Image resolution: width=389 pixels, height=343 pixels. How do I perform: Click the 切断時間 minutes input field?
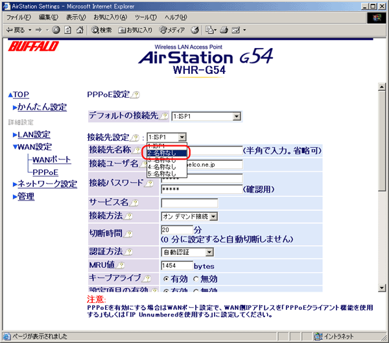[x=177, y=230]
